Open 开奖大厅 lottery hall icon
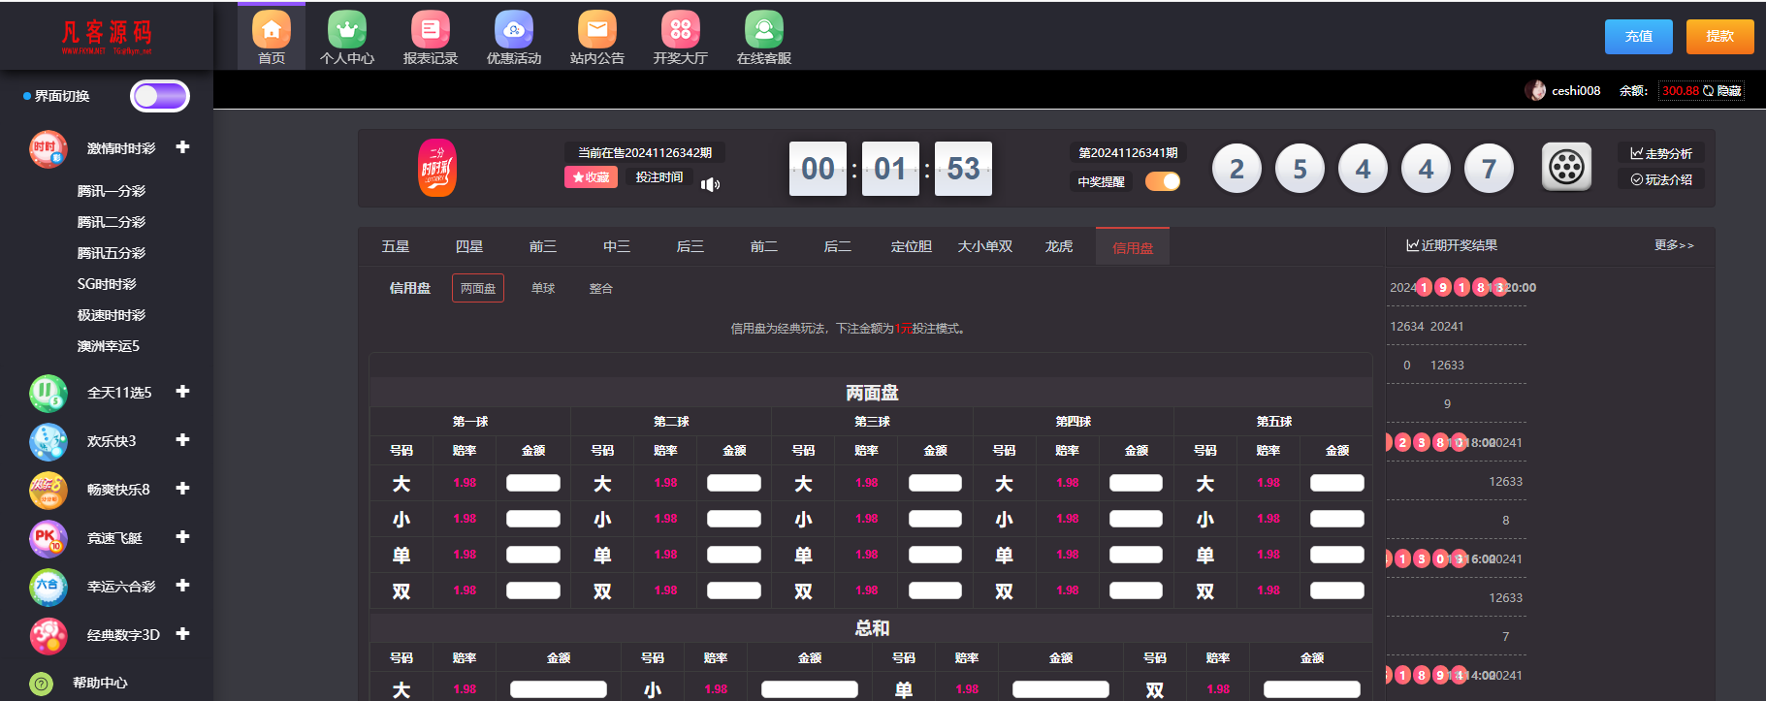This screenshot has height=701, width=1766. pyautogui.click(x=681, y=30)
